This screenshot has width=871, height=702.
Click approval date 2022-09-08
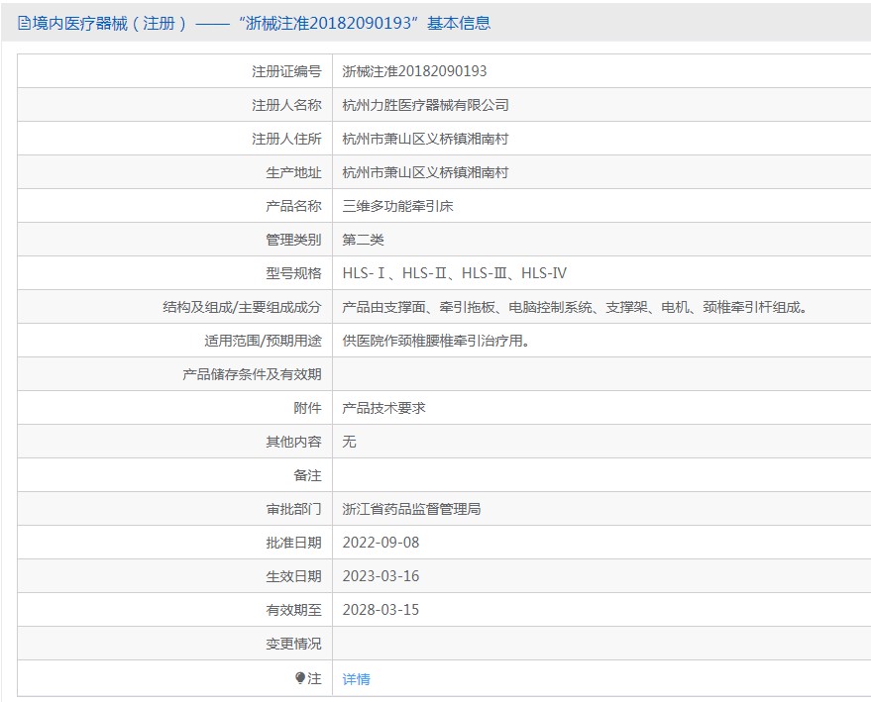point(381,543)
